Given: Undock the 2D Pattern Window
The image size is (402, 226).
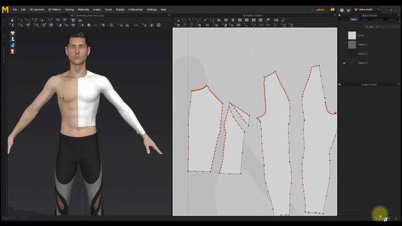Looking at the screenshot, I should pos(335,15).
